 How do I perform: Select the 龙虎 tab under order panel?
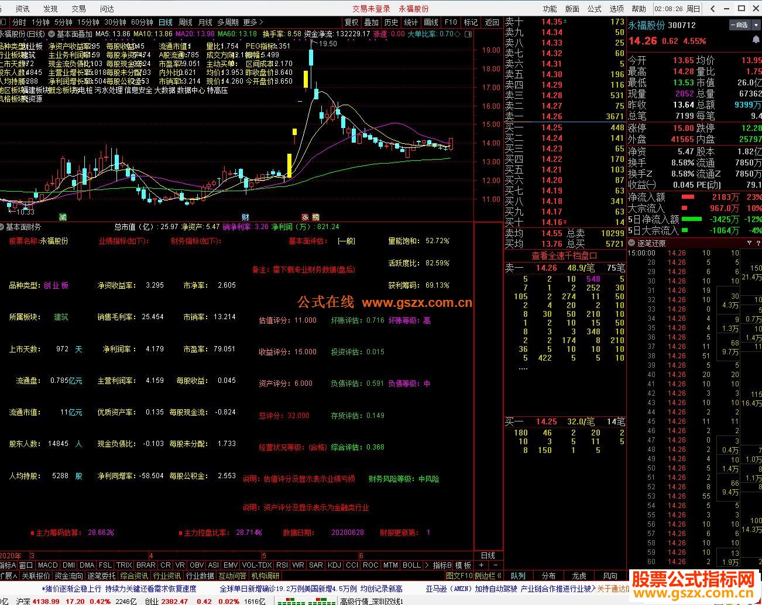point(579,576)
